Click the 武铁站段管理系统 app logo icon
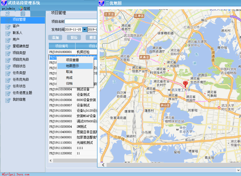The image size is (241, 176). click(4, 3)
